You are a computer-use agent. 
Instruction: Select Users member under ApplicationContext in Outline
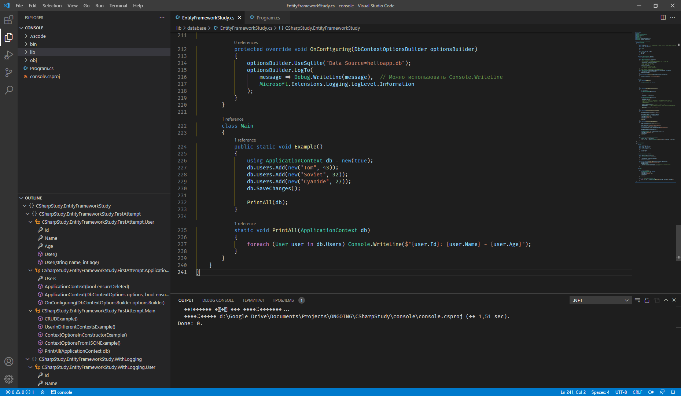pyautogui.click(x=50, y=278)
